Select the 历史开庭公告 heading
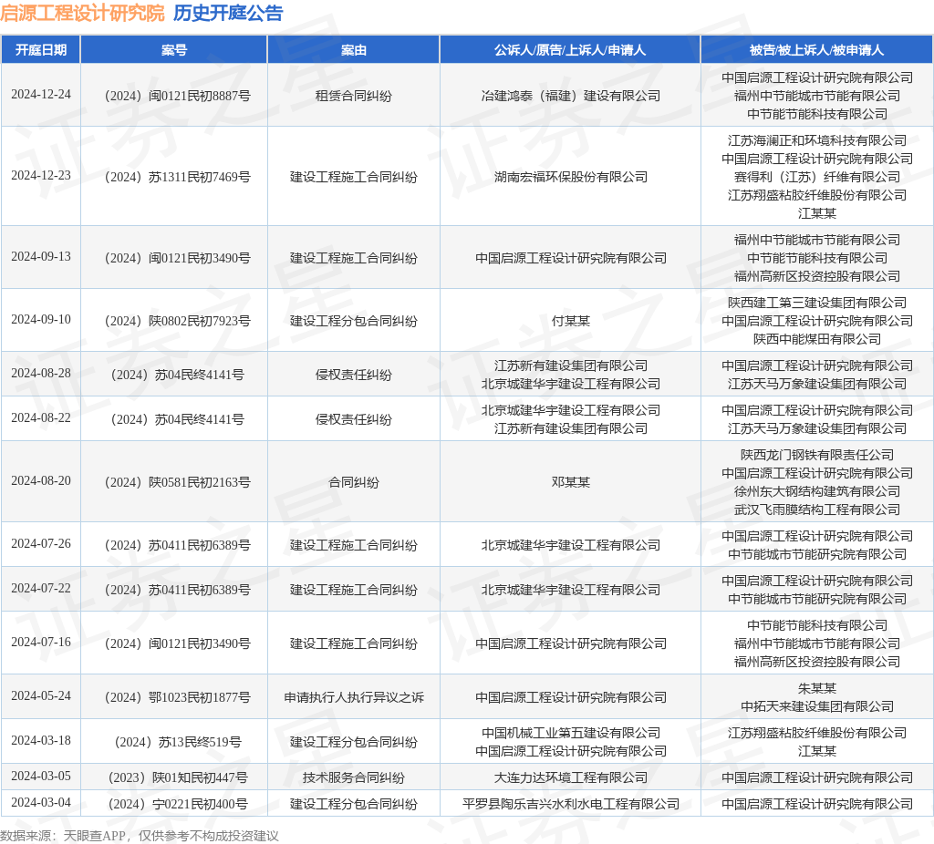Screen dimensions: 934x844 coord(228,13)
